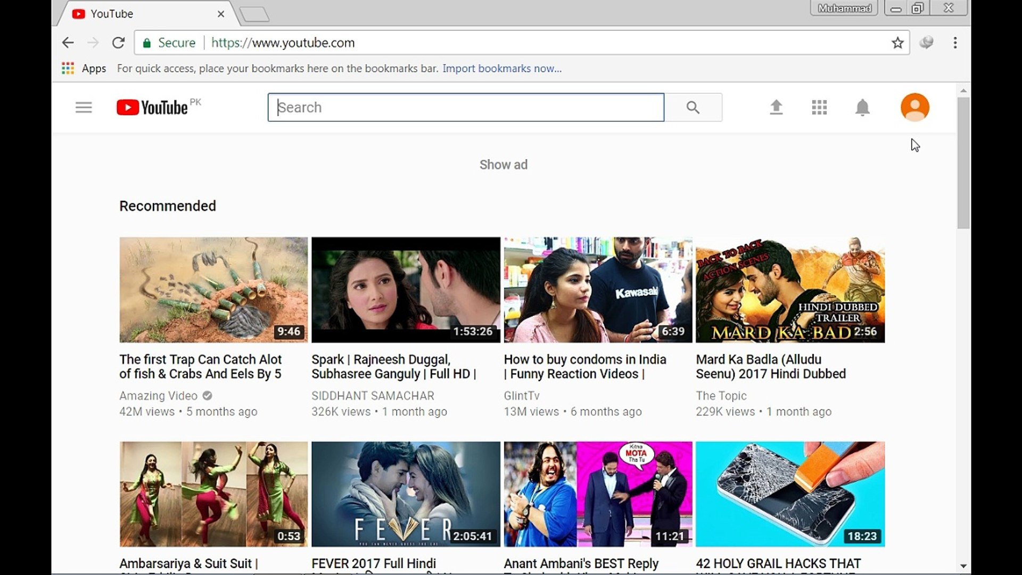Reload the page
The height and width of the screenshot is (575, 1022).
[118, 43]
